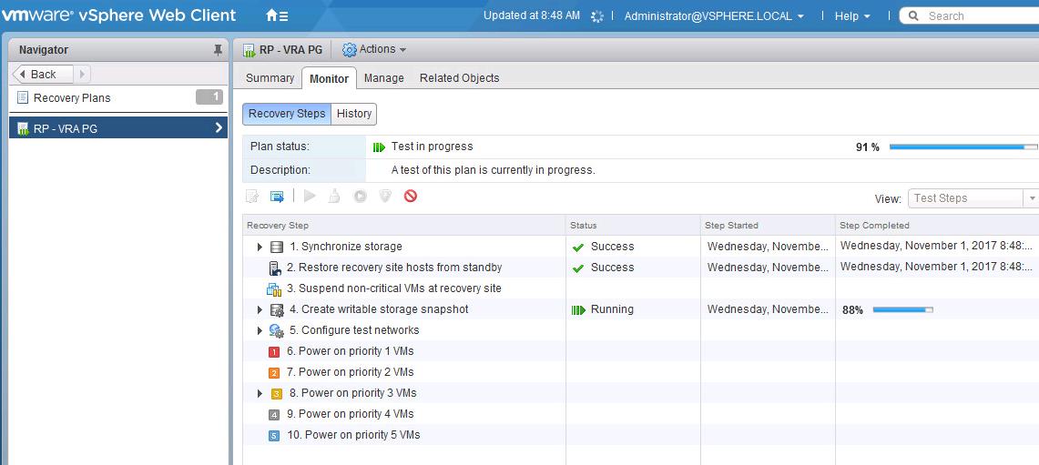The image size is (1039, 465).
Task: Open the Administrator@VSPHERE.LOCAL user menu
Action: tap(714, 15)
